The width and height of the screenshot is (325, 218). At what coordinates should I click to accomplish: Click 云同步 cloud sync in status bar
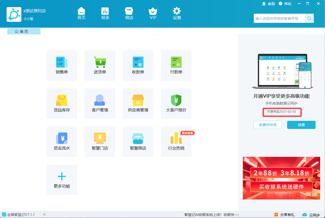[x=311, y=215]
